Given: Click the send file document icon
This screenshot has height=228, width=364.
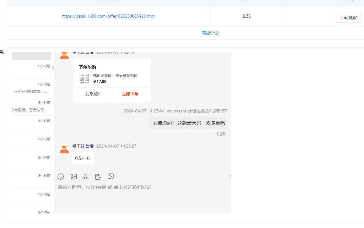Looking at the screenshot, I should [x=98, y=177].
